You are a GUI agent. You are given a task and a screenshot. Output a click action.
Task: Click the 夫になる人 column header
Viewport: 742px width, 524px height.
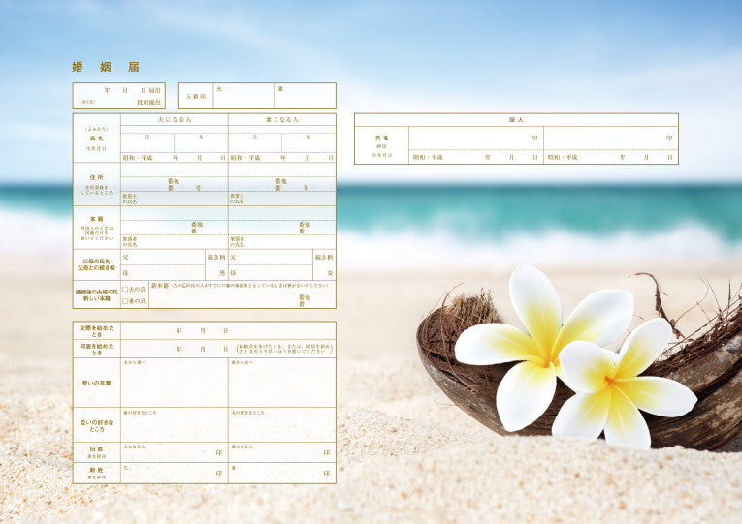pyautogui.click(x=175, y=119)
